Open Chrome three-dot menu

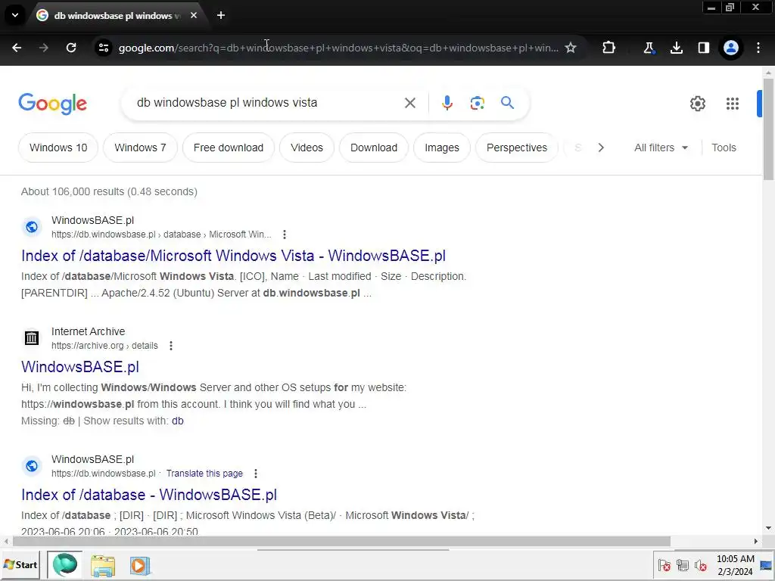click(x=758, y=48)
